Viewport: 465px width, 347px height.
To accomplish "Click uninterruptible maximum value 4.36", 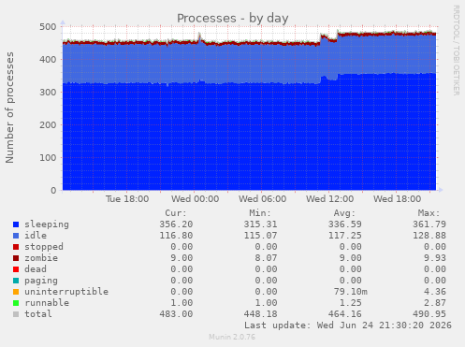I will [435, 292].
